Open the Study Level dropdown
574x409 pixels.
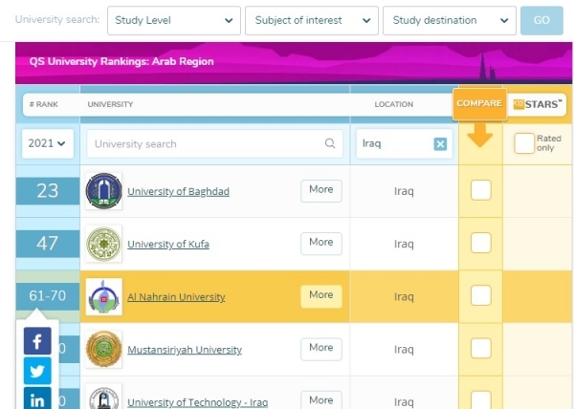pos(174,20)
